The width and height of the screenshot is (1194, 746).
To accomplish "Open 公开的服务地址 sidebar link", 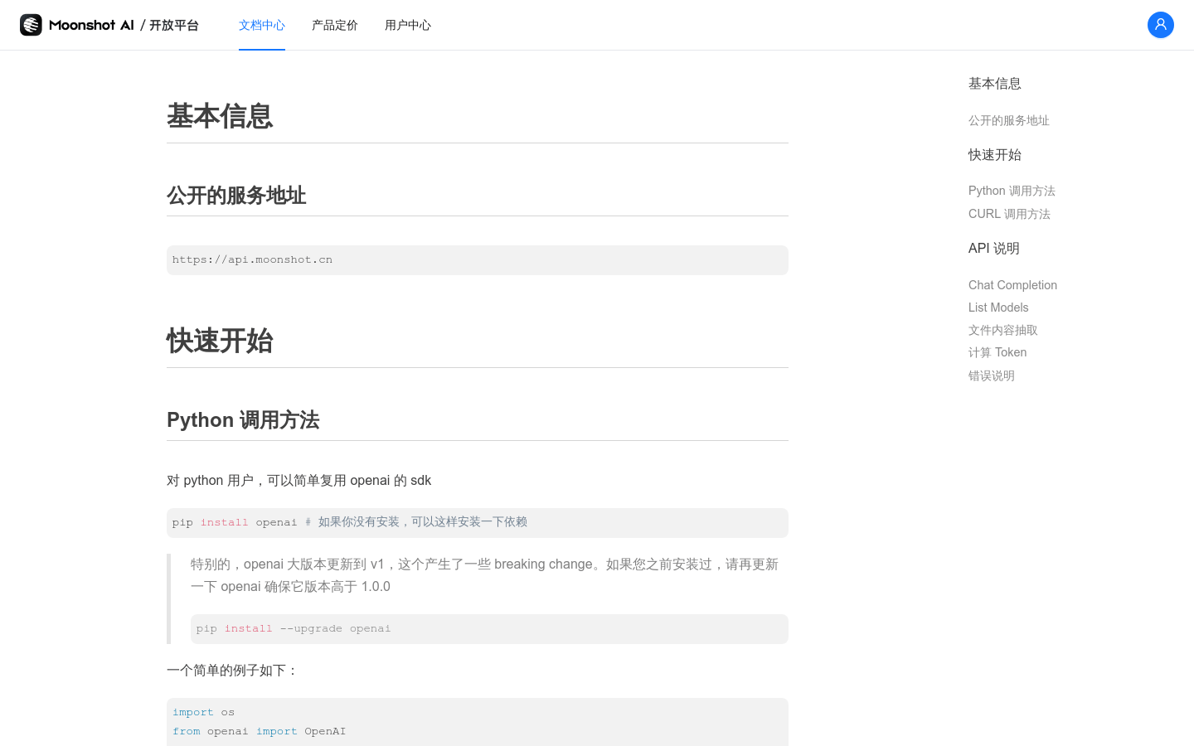I will [x=1008, y=120].
